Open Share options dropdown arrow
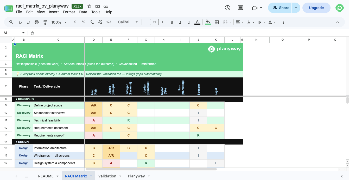This screenshot has width=349, height=180. pyautogui.click(x=296, y=8)
